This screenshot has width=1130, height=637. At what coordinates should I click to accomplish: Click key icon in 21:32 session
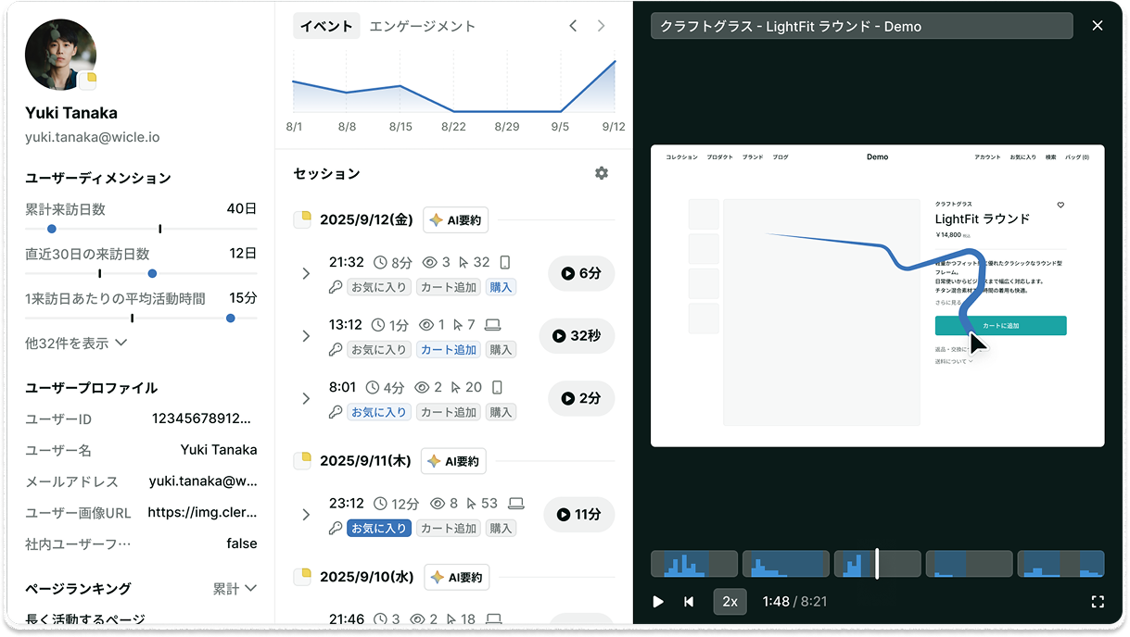(336, 287)
